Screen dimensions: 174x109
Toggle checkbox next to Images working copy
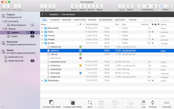pos(37,36)
